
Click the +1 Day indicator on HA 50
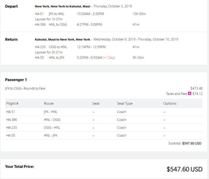tap(109, 58)
